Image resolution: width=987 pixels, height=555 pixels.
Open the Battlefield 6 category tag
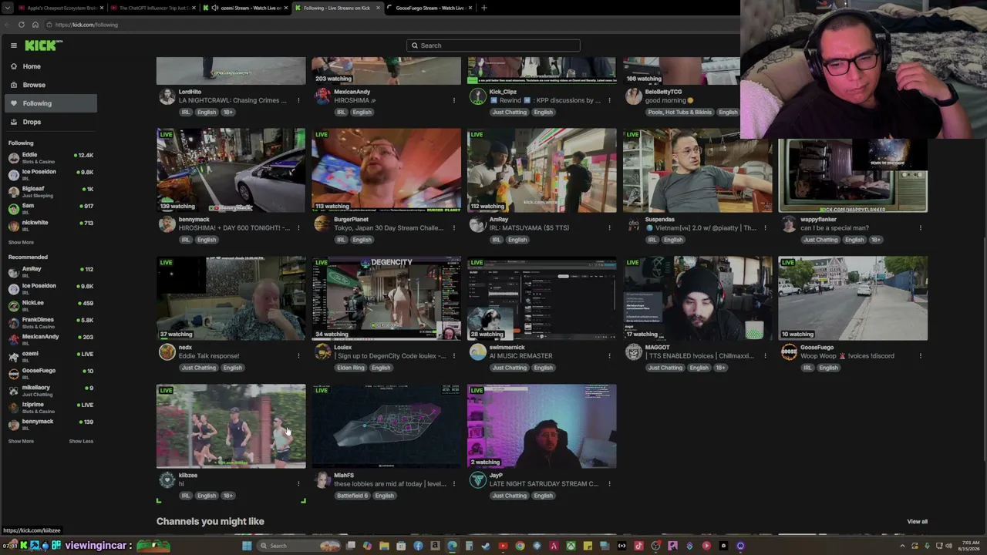[x=352, y=496]
